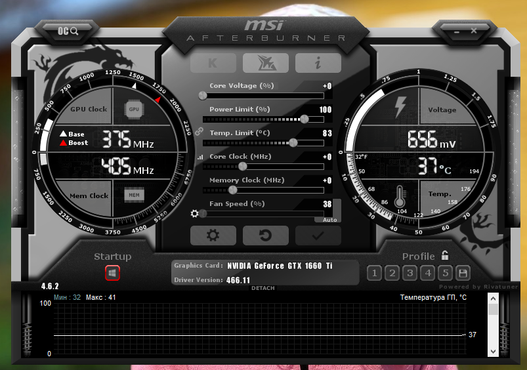This screenshot has width=527, height=370.
Task: Click the Мин : 32 graph label
Action: [x=67, y=297]
